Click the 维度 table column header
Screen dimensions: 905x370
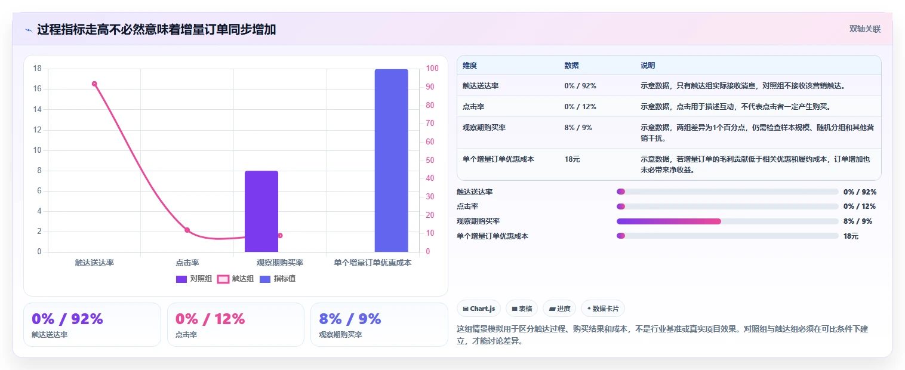470,66
